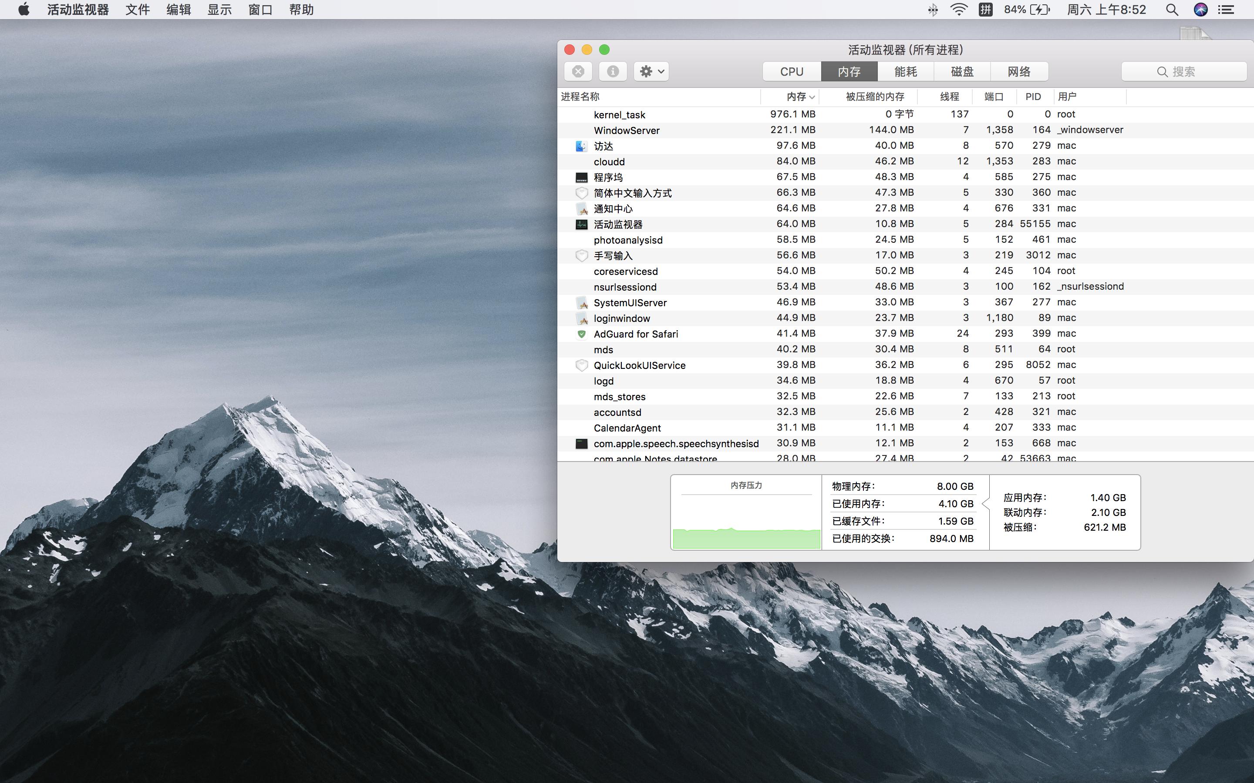Open the Siri menu bar icon
This screenshot has height=783, width=1254.
(1200, 10)
